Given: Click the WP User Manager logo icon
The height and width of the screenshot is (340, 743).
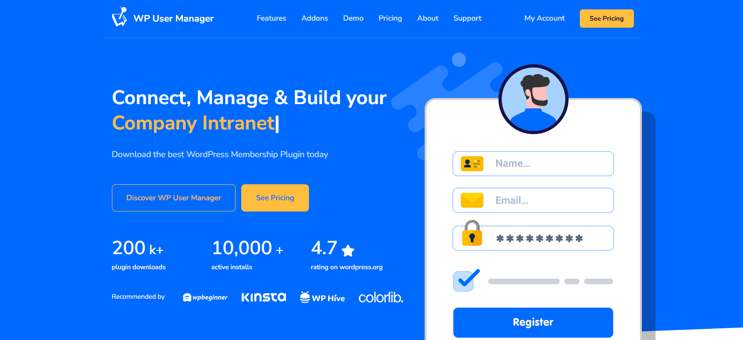Looking at the screenshot, I should 119,17.
